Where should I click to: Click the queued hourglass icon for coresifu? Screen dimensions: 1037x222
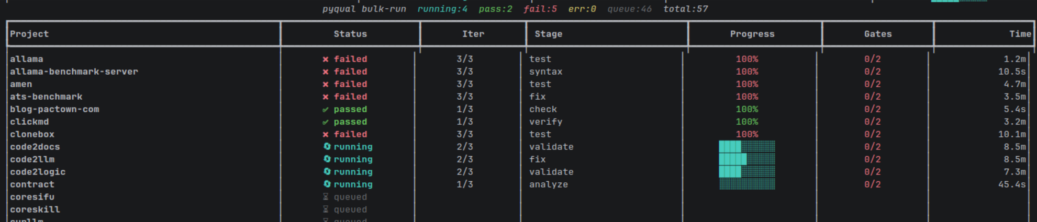pyautogui.click(x=326, y=197)
